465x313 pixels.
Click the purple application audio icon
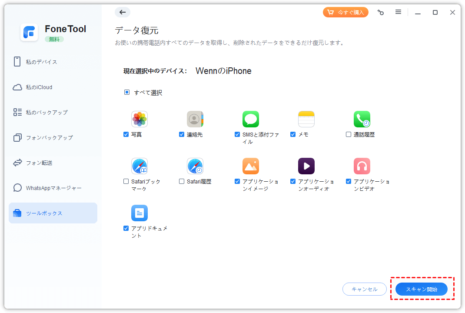(x=306, y=166)
